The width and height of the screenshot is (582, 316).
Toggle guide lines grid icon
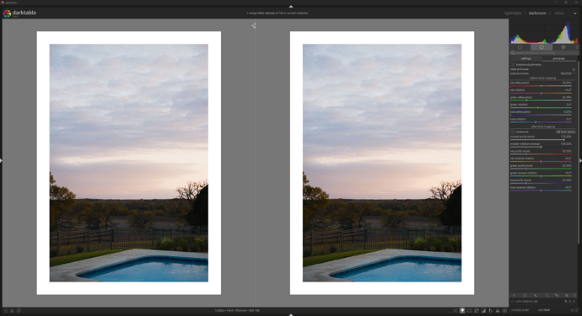[x=504, y=310]
